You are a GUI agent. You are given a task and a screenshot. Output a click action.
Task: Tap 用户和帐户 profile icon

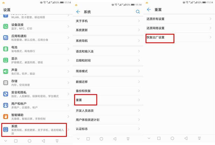(6, 105)
